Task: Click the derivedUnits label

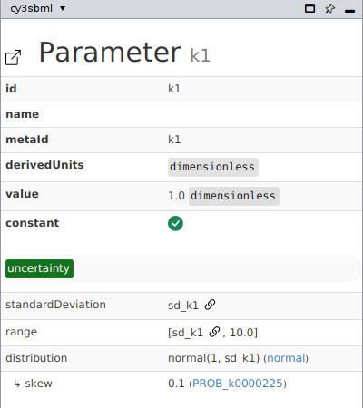Action: (44, 165)
